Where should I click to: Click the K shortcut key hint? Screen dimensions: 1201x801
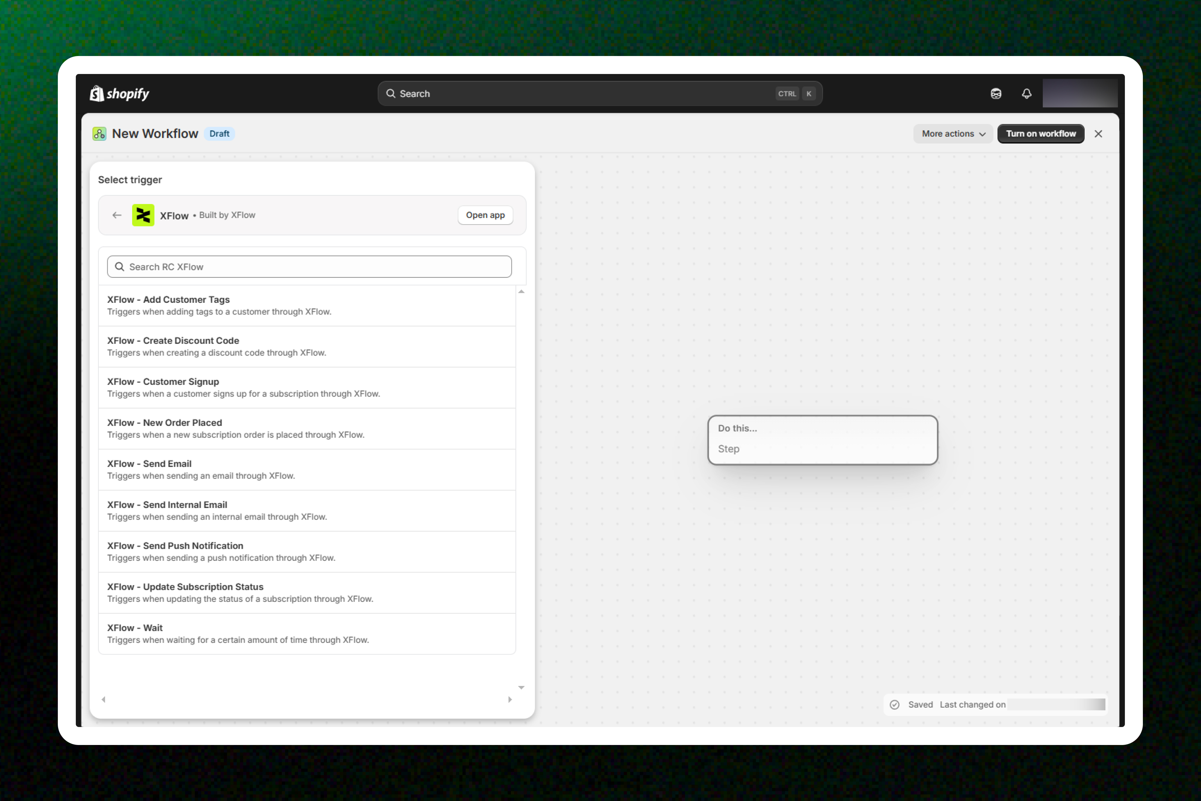click(809, 93)
